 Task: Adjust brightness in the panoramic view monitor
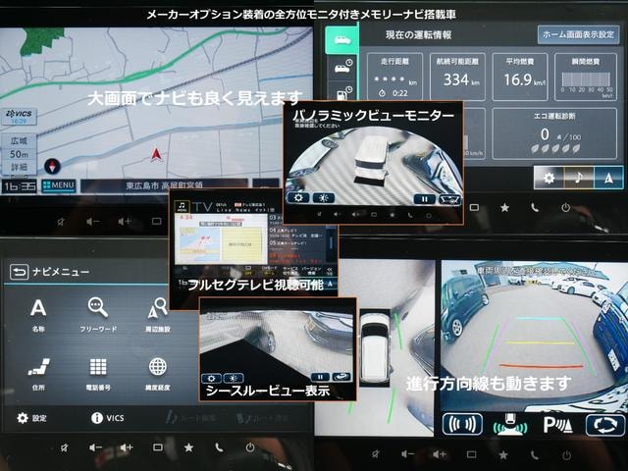324,198
